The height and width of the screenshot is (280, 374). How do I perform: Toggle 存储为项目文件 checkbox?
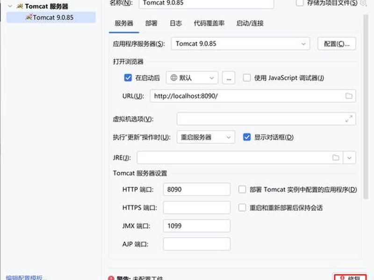[x=300, y=3]
